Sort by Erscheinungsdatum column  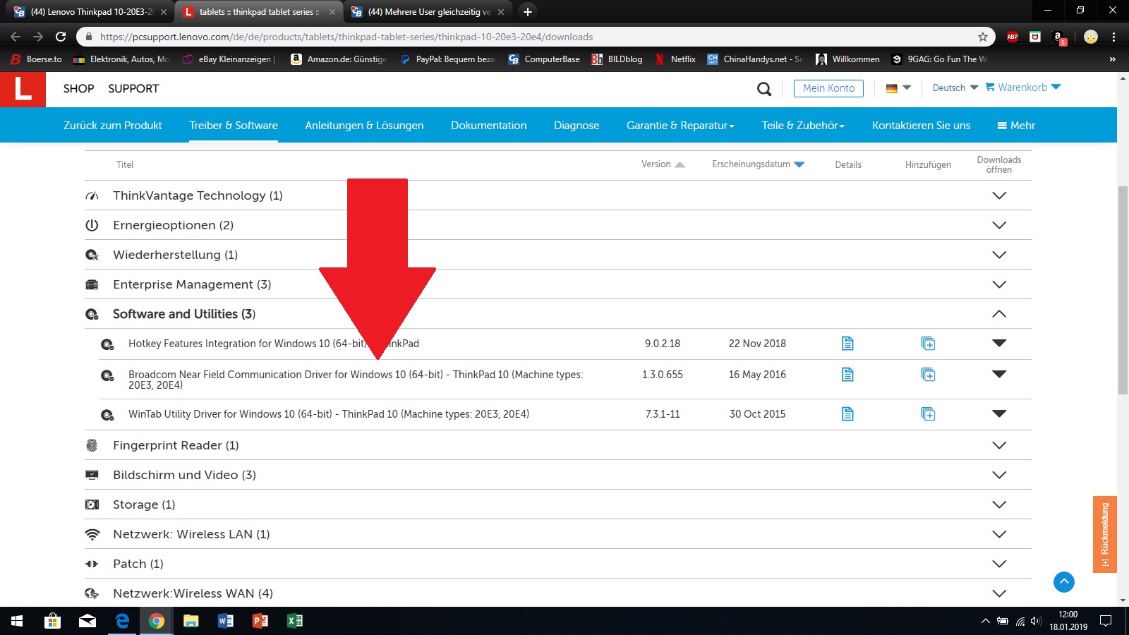coord(758,164)
